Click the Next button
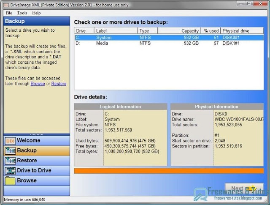This screenshot has height=205, width=270. pos(244,189)
